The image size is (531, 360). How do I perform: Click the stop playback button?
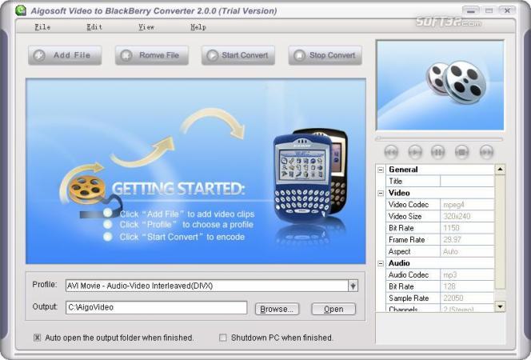click(461, 152)
